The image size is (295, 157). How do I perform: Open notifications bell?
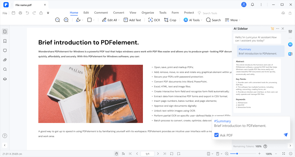(x=252, y=5)
